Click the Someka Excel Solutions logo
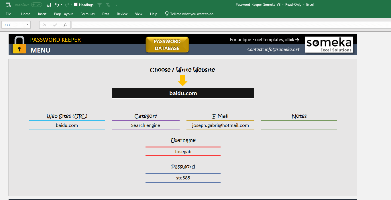 tap(329, 45)
